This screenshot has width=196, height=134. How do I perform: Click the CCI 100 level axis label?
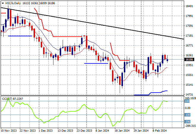187,102
